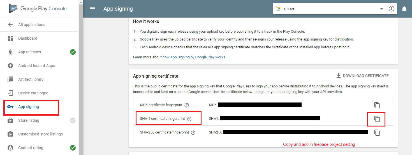Click the info icon in header
Screen dimensions: 412x155
pyautogui.click(x=392, y=9)
